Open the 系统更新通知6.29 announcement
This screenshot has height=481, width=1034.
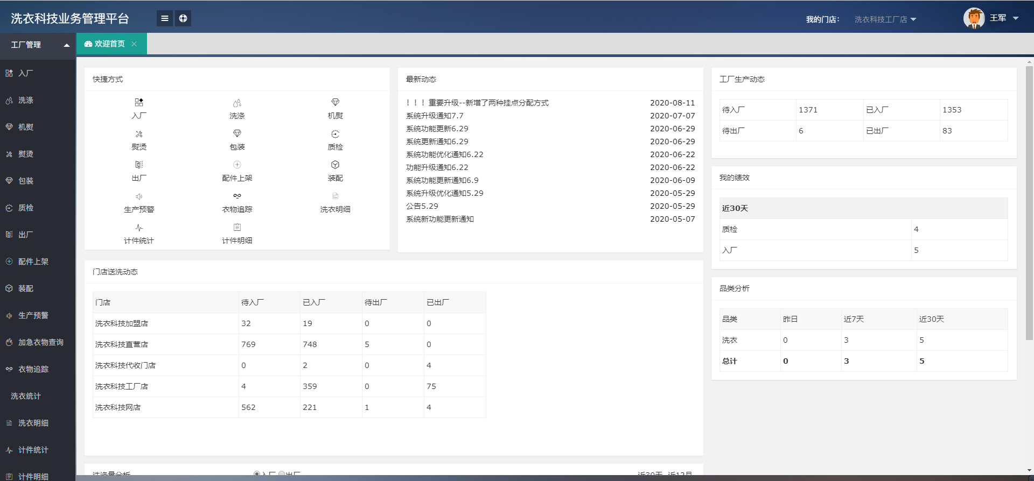pos(437,142)
